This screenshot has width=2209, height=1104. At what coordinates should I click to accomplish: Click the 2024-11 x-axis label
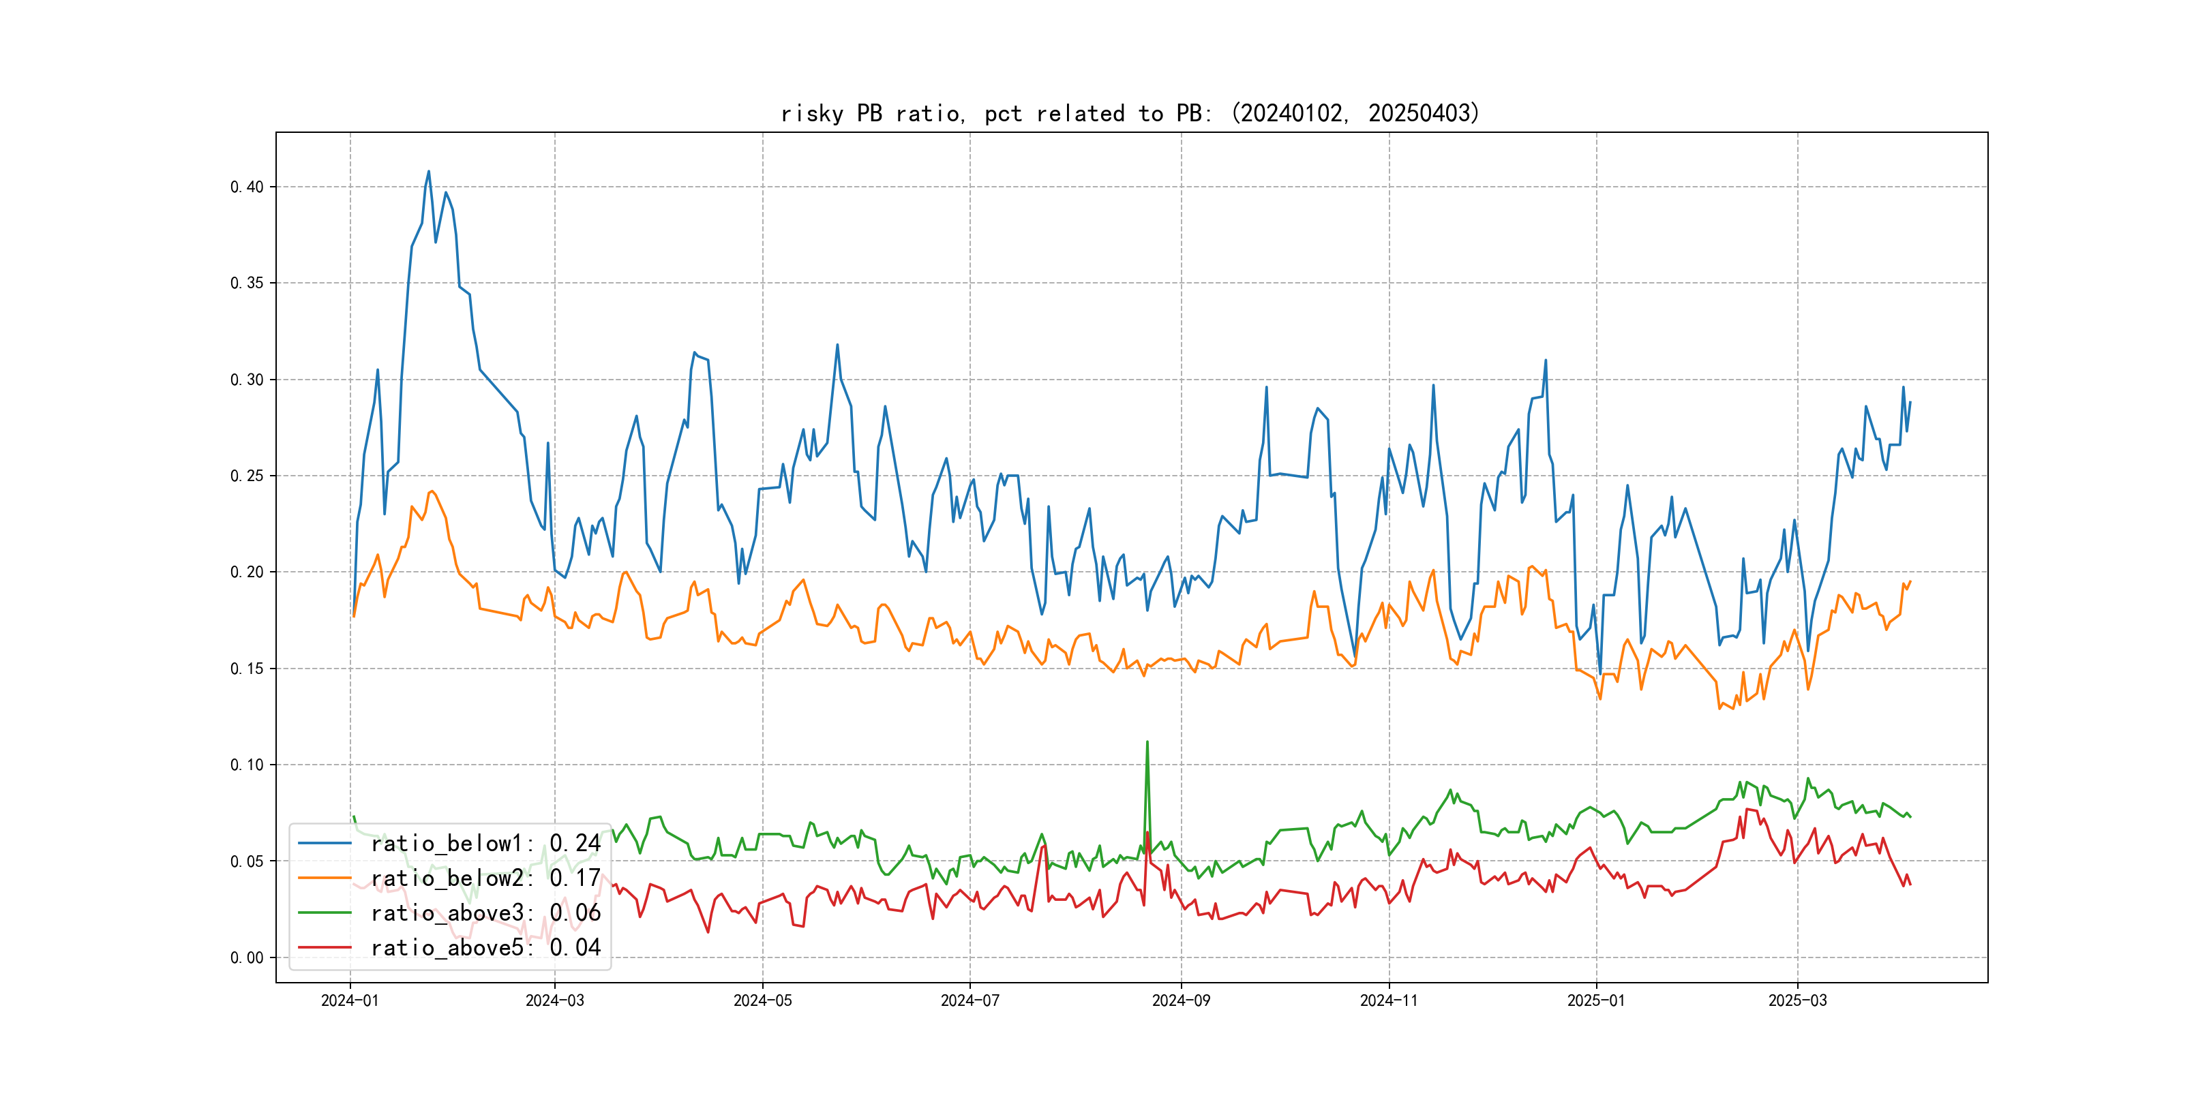(1389, 1000)
